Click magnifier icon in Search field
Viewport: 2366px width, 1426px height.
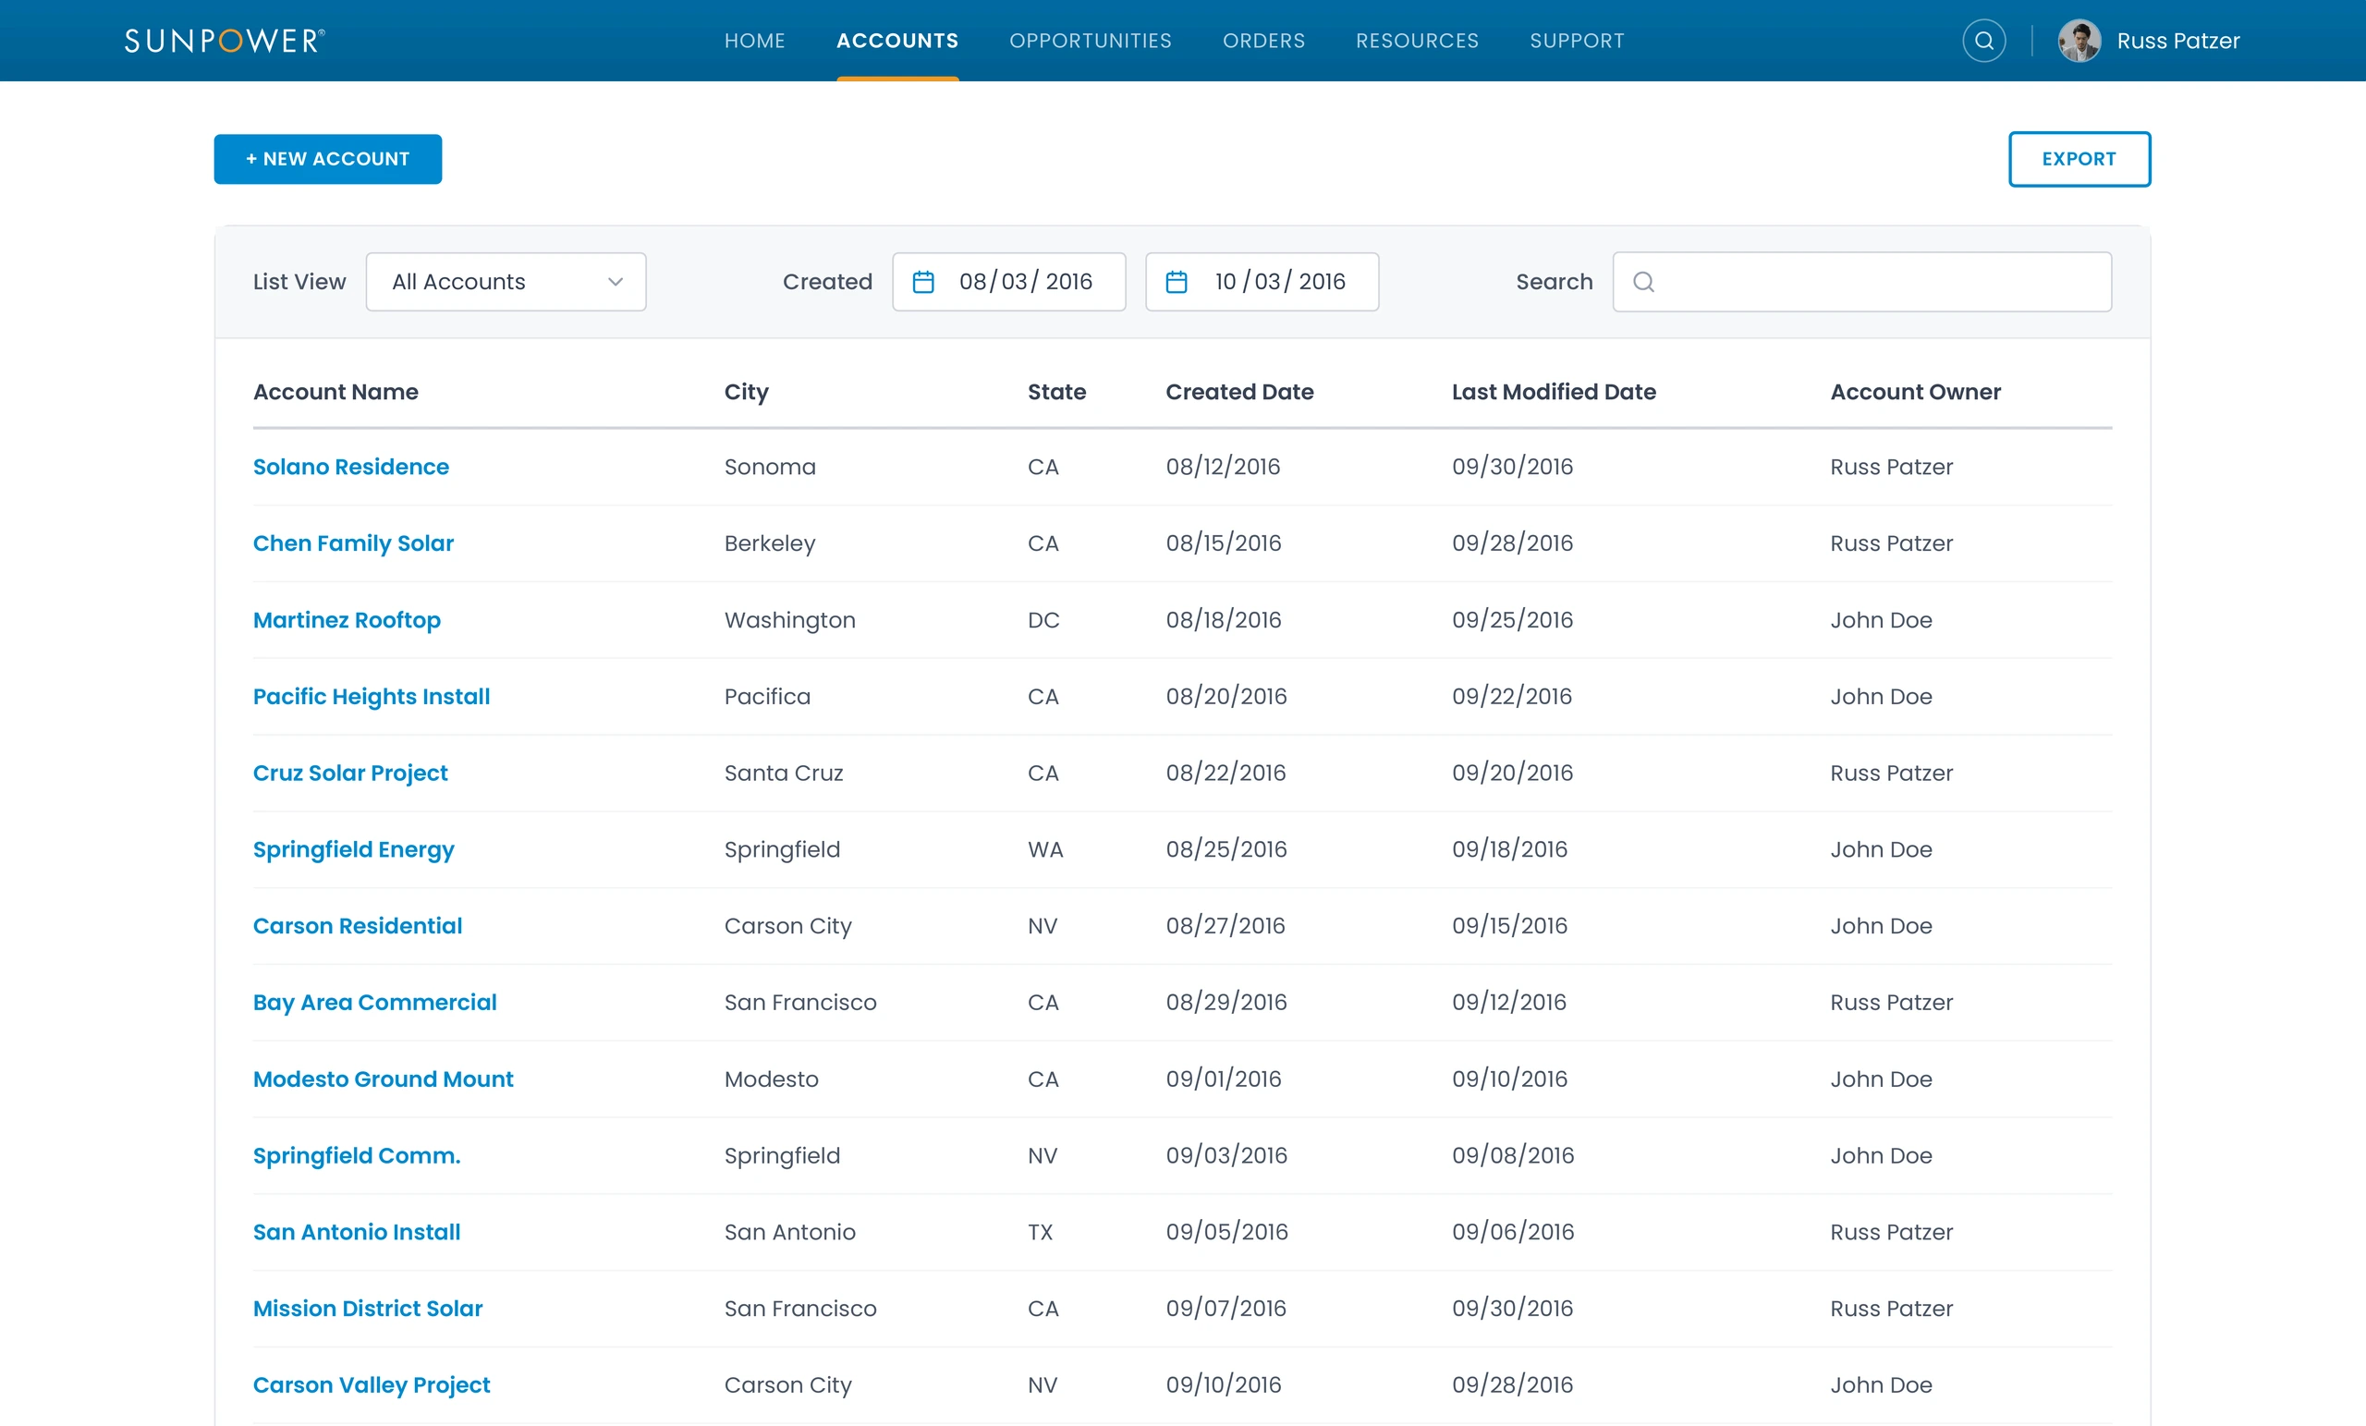coord(1643,281)
